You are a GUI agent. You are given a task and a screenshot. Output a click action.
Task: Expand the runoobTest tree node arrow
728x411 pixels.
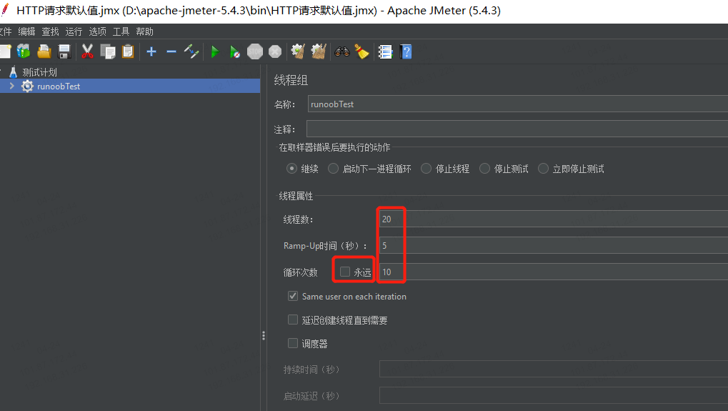tap(11, 86)
